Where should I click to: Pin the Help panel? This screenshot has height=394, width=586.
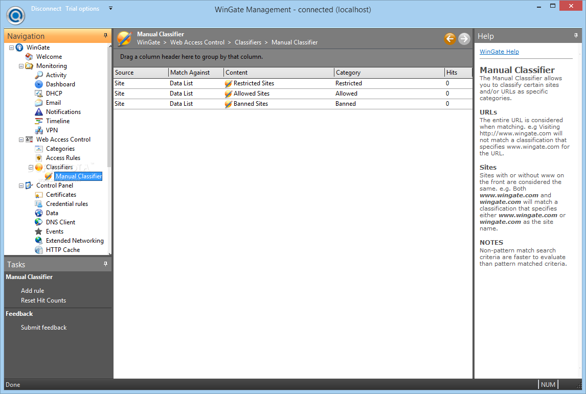(576, 35)
